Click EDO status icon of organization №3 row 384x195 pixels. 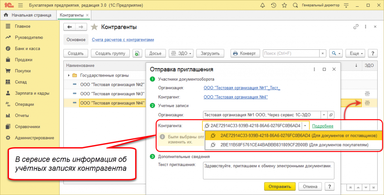point(367,94)
